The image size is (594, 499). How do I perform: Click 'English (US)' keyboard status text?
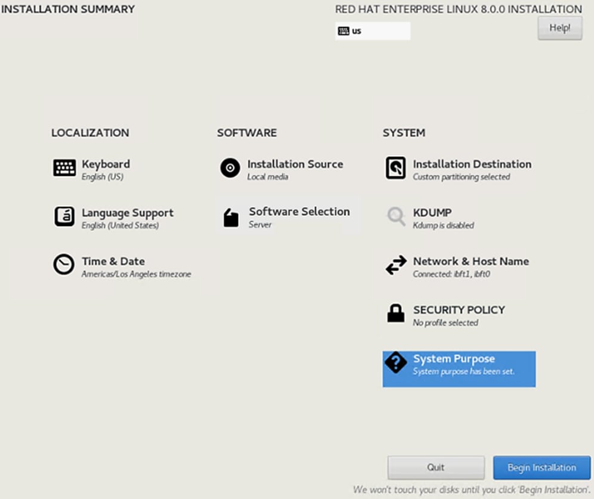click(x=102, y=177)
